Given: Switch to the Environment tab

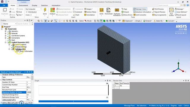Looking at the screenshot, I should pyautogui.click(x=23, y=5).
